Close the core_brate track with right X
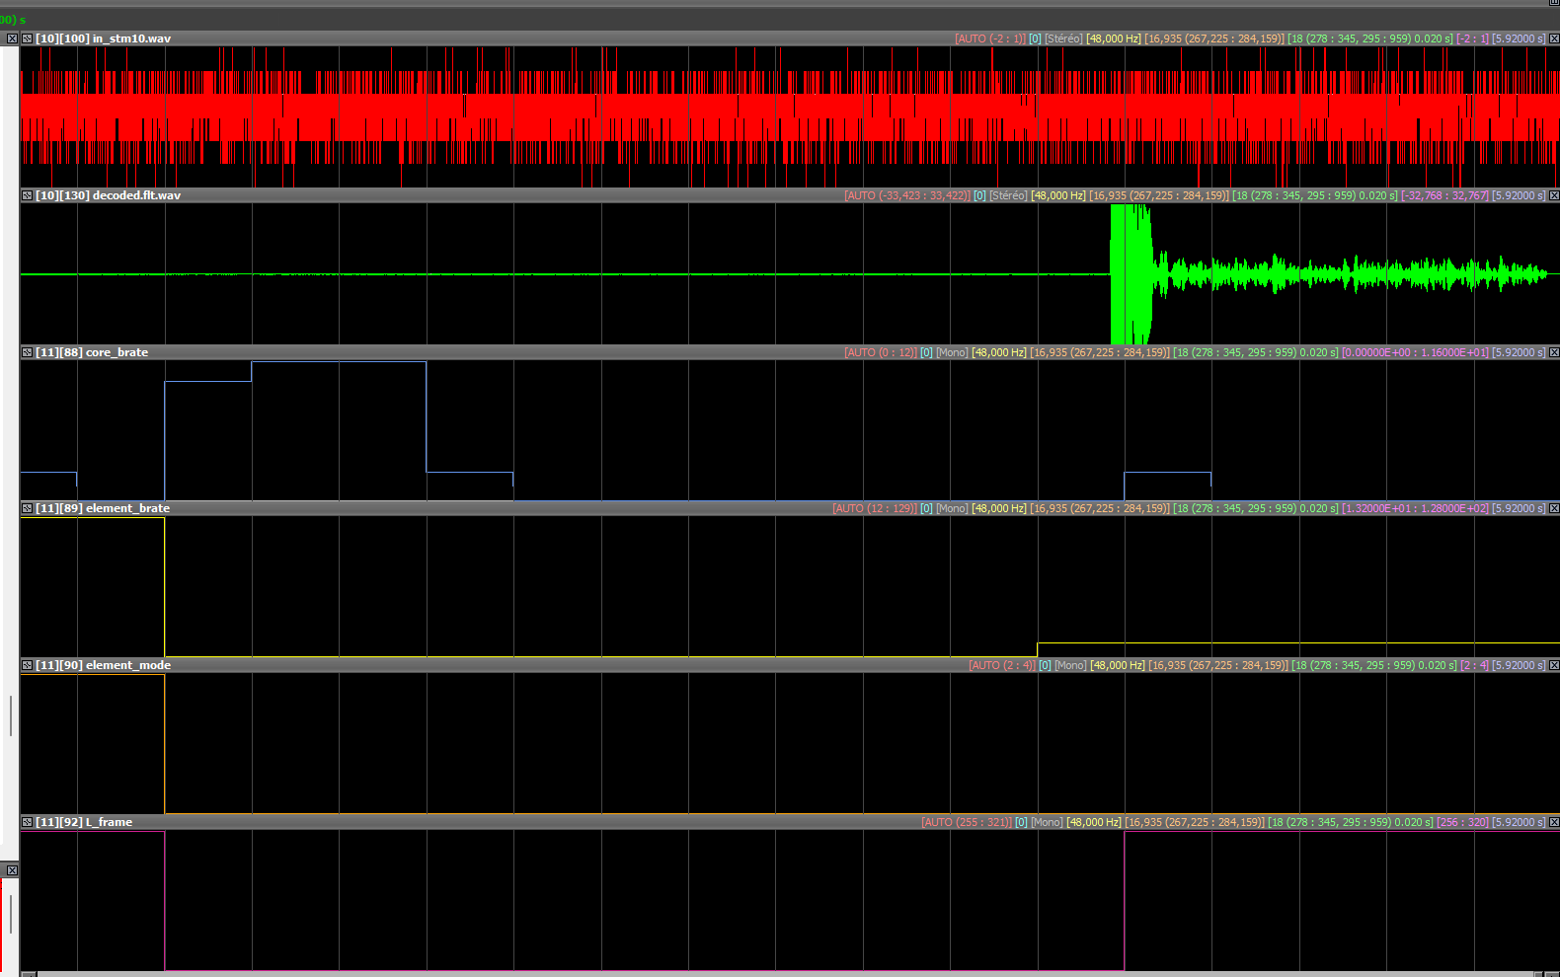The image size is (1560, 977). point(1553,352)
